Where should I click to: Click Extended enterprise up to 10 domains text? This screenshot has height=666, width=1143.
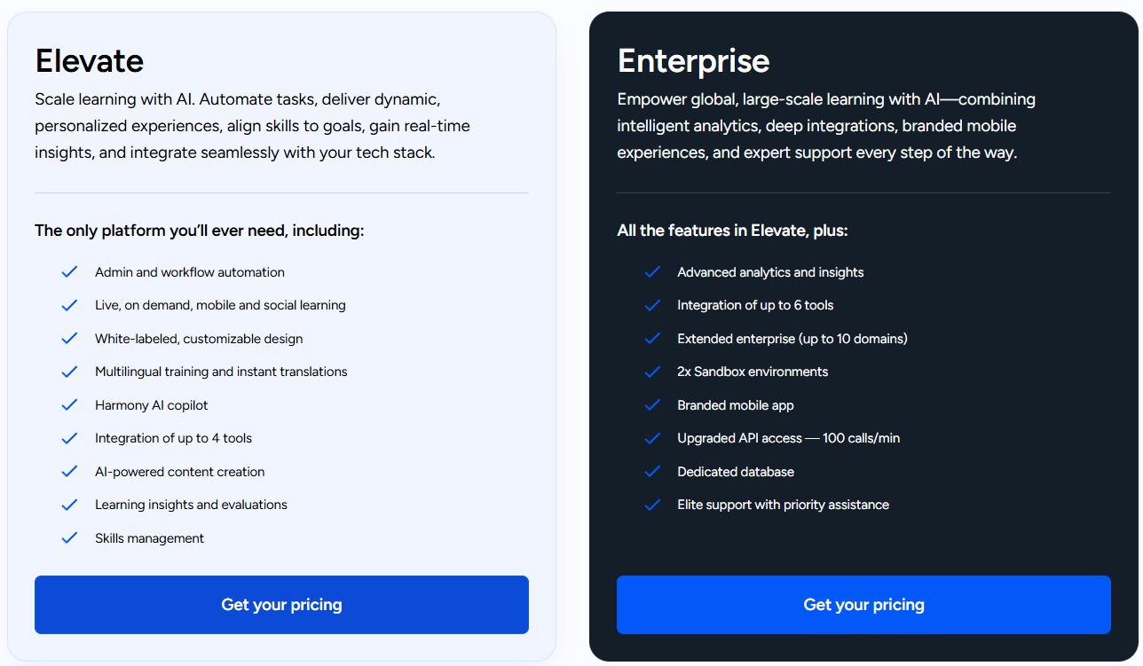(x=792, y=339)
